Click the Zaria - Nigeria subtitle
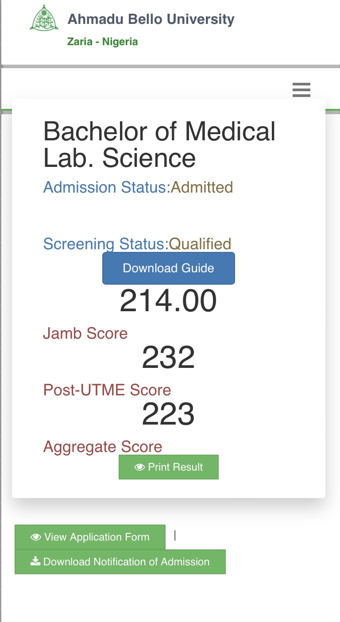The width and height of the screenshot is (340, 622). tap(103, 42)
